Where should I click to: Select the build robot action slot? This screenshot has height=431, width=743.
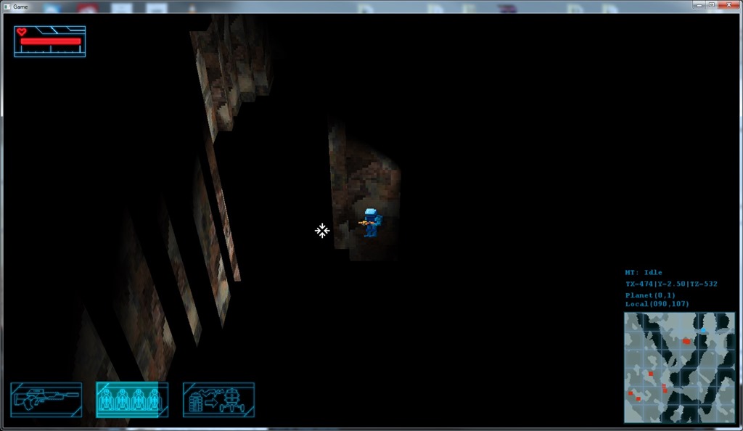click(218, 400)
